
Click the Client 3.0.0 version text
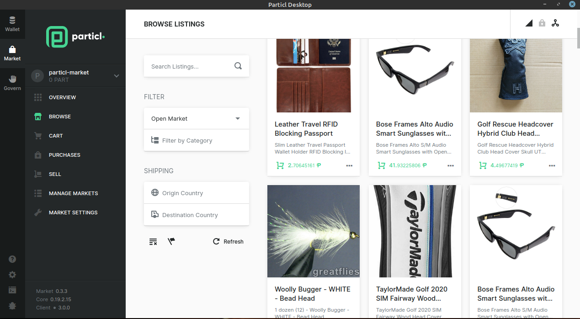pos(53,308)
